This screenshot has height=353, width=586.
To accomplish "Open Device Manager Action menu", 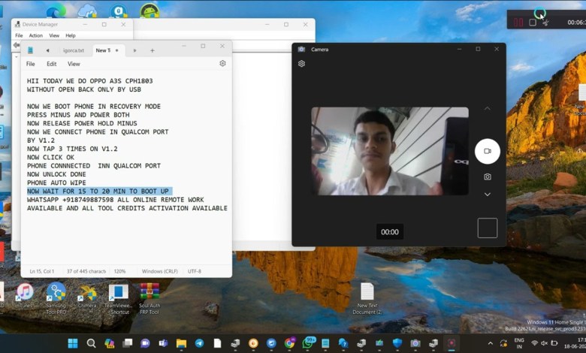I will (35, 35).
